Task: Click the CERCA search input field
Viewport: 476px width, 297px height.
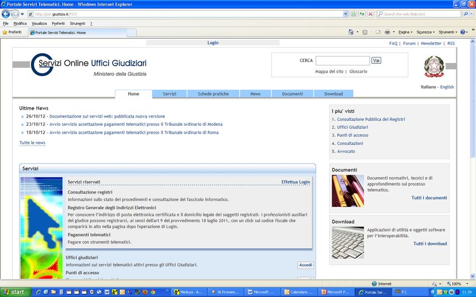Action: [x=342, y=60]
